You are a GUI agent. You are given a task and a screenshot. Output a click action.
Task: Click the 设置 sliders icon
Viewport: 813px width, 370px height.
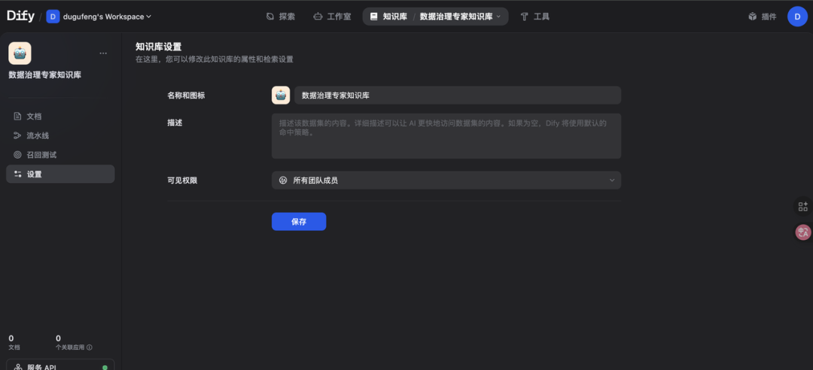17,174
